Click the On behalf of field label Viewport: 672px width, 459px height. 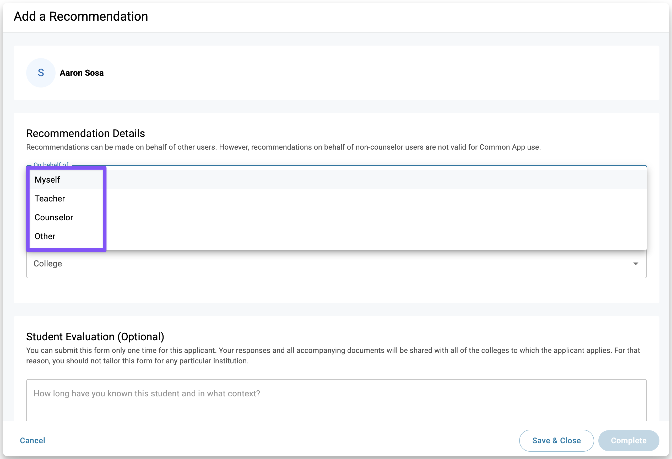point(51,165)
